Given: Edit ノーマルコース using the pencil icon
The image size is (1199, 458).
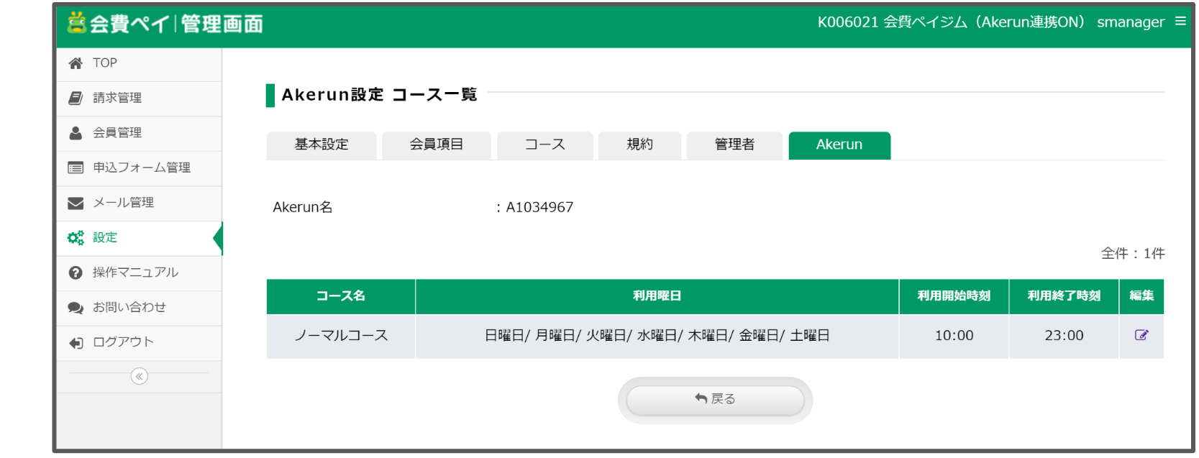Looking at the screenshot, I should tap(1141, 335).
